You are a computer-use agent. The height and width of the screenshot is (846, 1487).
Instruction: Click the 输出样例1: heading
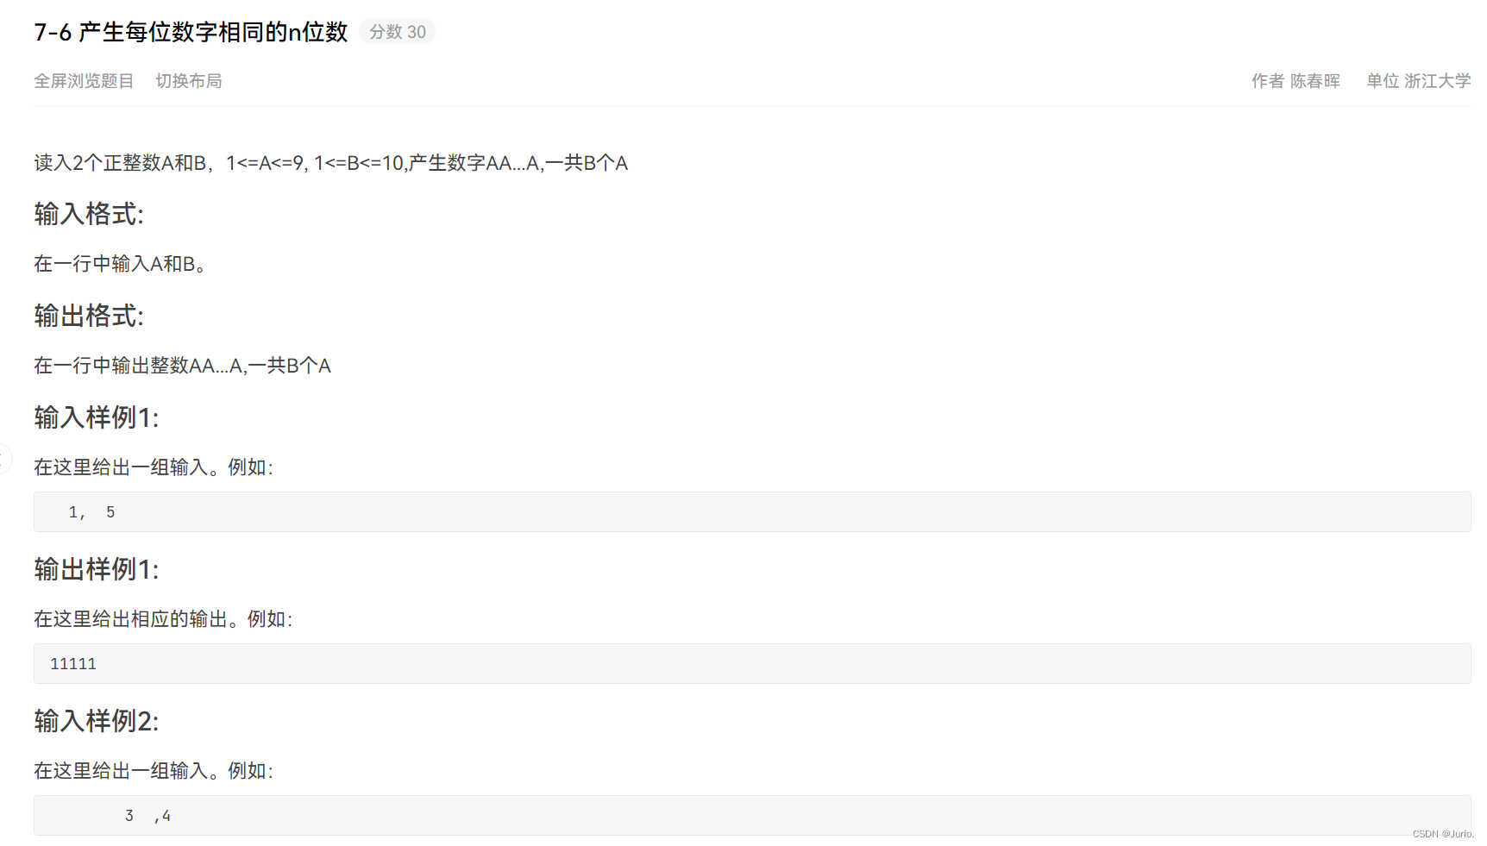coord(97,569)
